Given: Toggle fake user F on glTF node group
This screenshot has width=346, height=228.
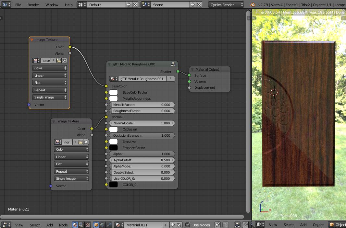Looking at the screenshot, I should tap(170, 79).
